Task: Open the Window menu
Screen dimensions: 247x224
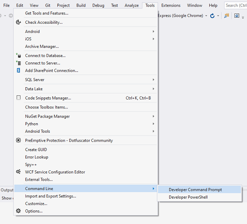Action: (195, 5)
